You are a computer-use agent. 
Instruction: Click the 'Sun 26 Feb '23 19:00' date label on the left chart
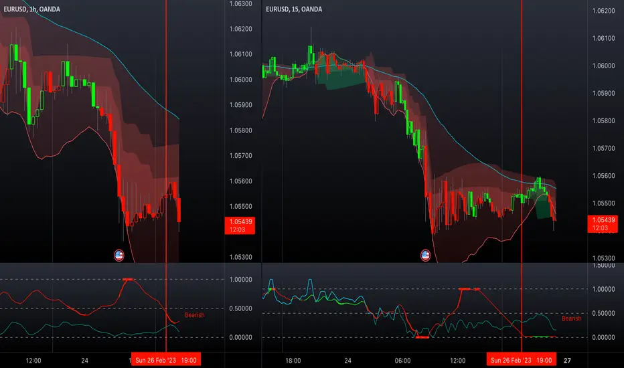coord(166,360)
